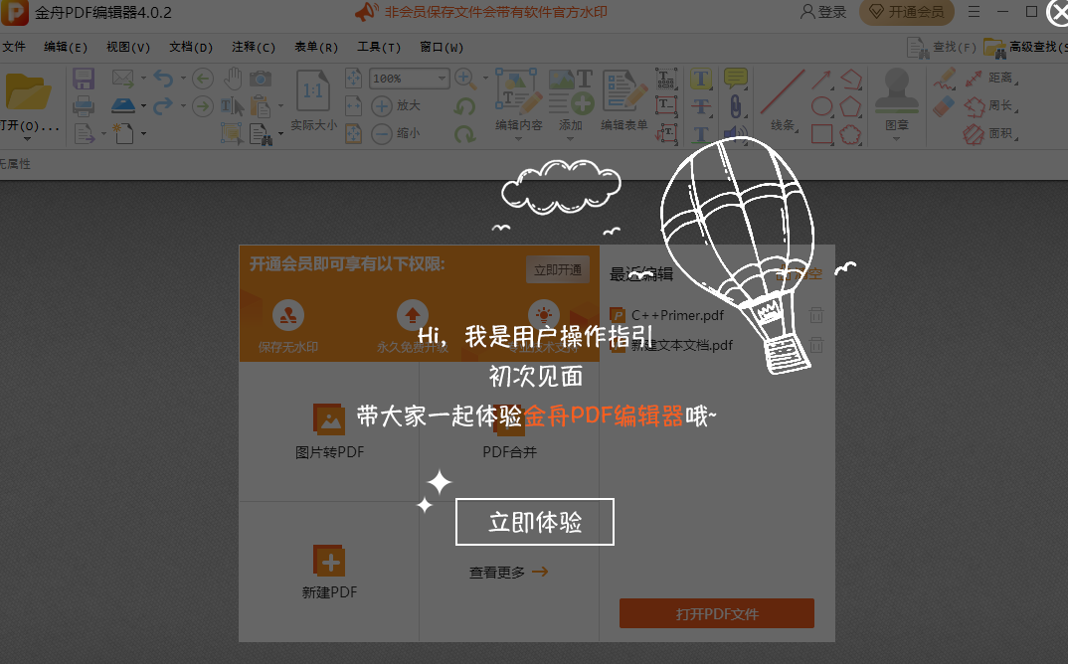Click the 图片转PDF tile
This screenshot has height=664, width=1068.
click(330, 431)
